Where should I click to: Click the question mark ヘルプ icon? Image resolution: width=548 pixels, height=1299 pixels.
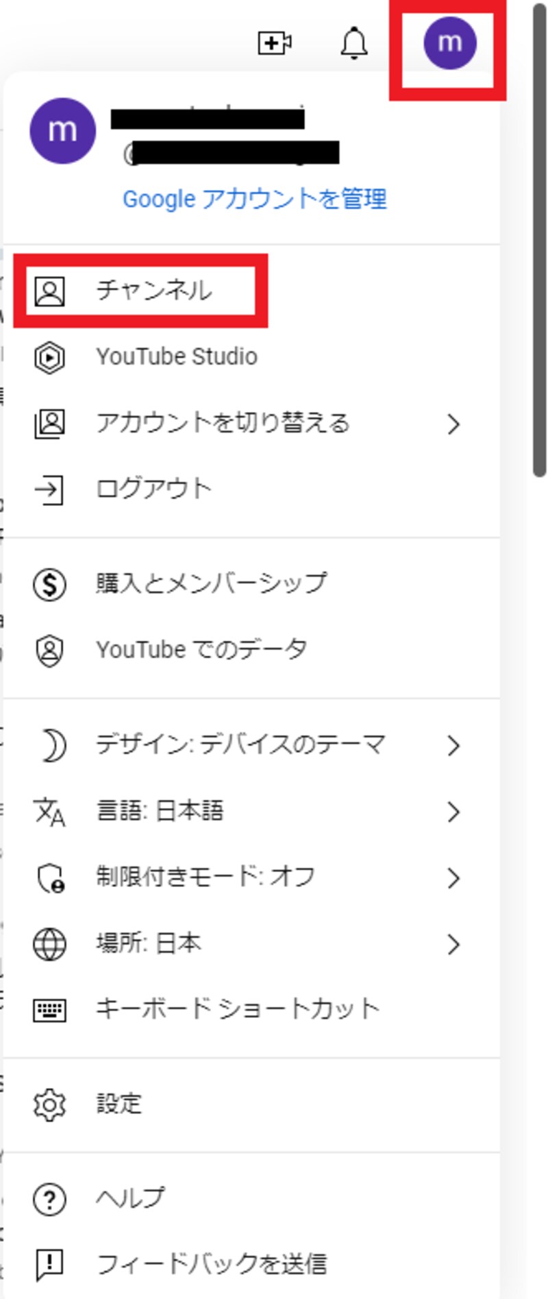(x=49, y=1199)
